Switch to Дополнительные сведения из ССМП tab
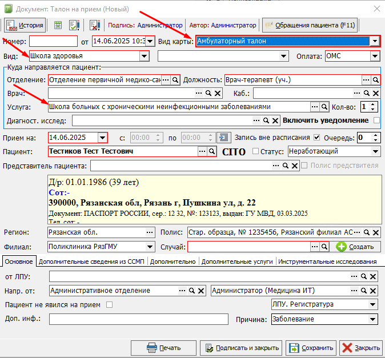This screenshot has height=358, width=385. click(x=91, y=262)
